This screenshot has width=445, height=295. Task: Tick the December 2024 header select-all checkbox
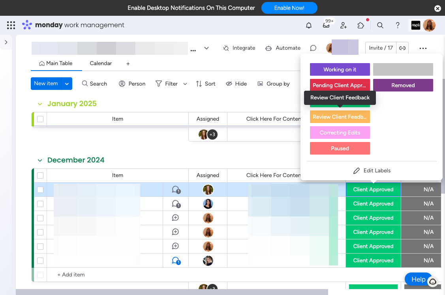[x=40, y=176]
